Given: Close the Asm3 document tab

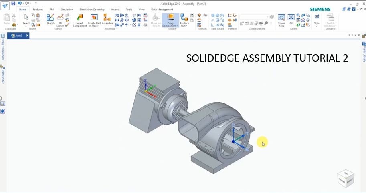Looking at the screenshot, I should click(x=27, y=36).
